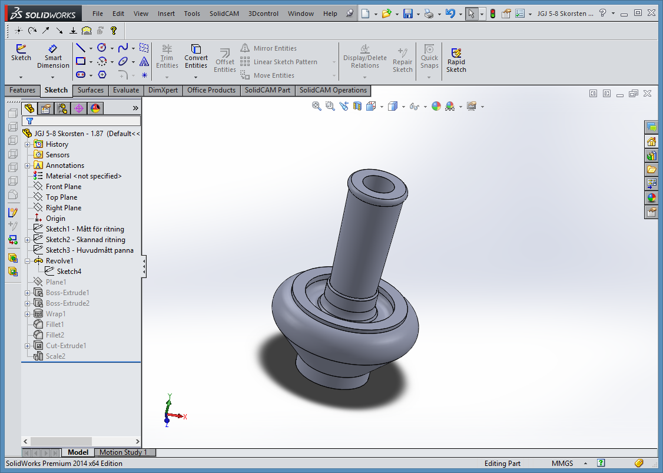Collapse the Revolve1 feature node

click(x=28, y=261)
